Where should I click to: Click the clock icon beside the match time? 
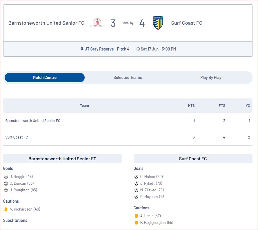[138, 49]
